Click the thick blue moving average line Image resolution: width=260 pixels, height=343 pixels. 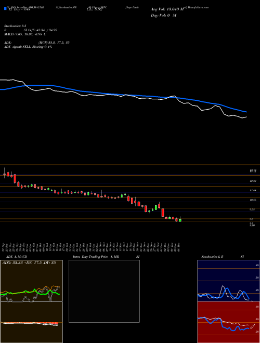(x=123, y=95)
